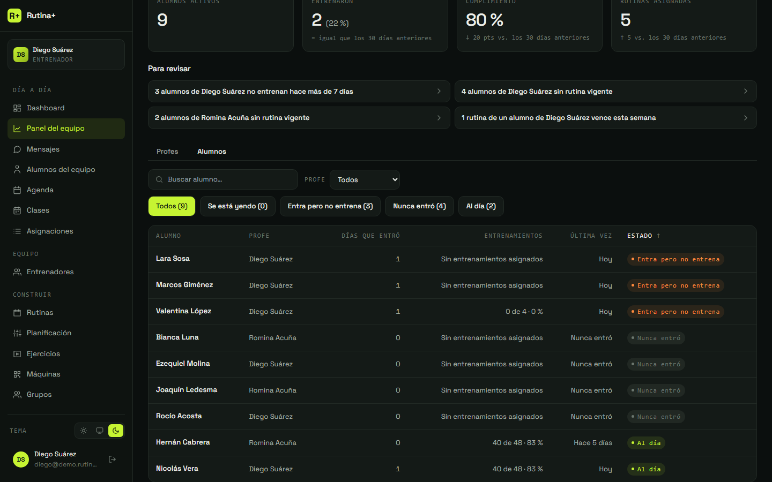Click the Asignaciones list icon
The image size is (772, 482).
[x=17, y=231]
